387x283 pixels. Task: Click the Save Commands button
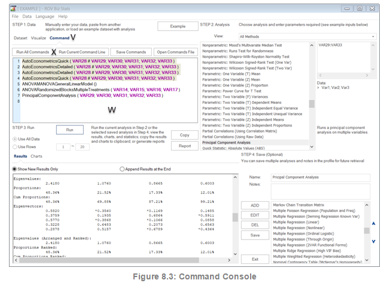[x=130, y=52]
